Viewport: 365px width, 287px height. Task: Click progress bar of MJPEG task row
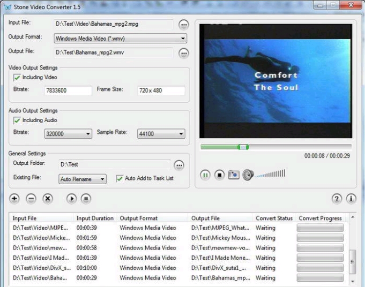click(320, 228)
